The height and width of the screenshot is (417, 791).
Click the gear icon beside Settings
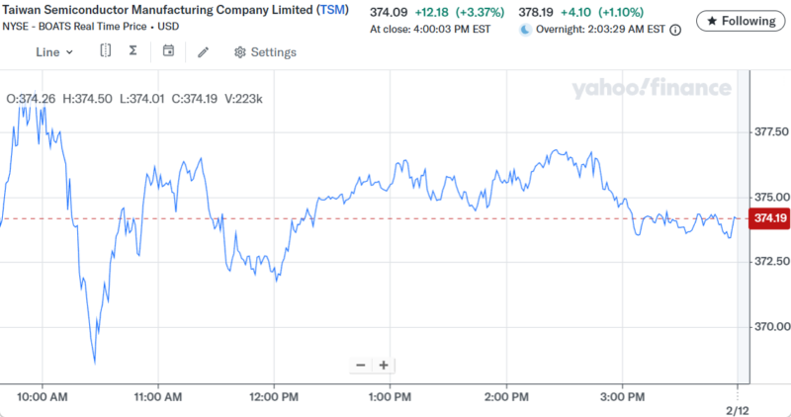pyautogui.click(x=239, y=52)
